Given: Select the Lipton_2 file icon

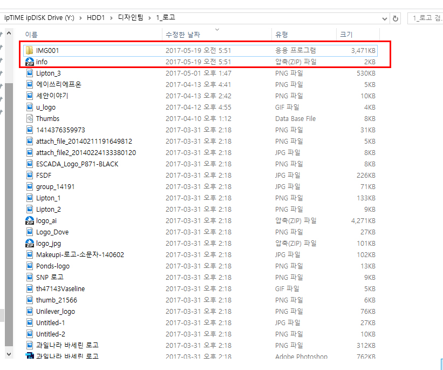Looking at the screenshot, I should click(x=29, y=210).
